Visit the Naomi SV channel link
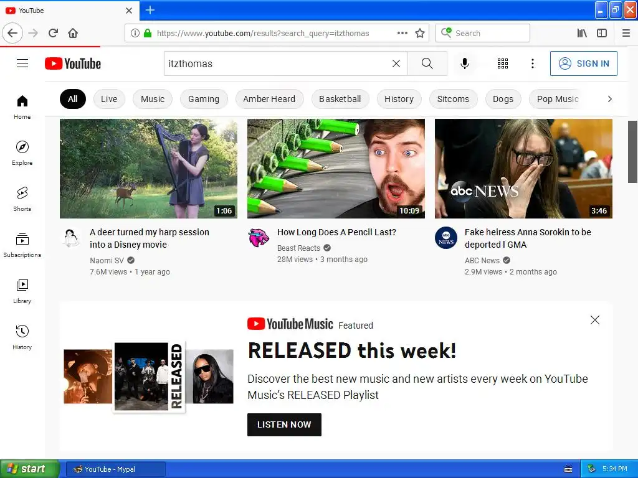638x478 pixels. pyautogui.click(x=107, y=260)
